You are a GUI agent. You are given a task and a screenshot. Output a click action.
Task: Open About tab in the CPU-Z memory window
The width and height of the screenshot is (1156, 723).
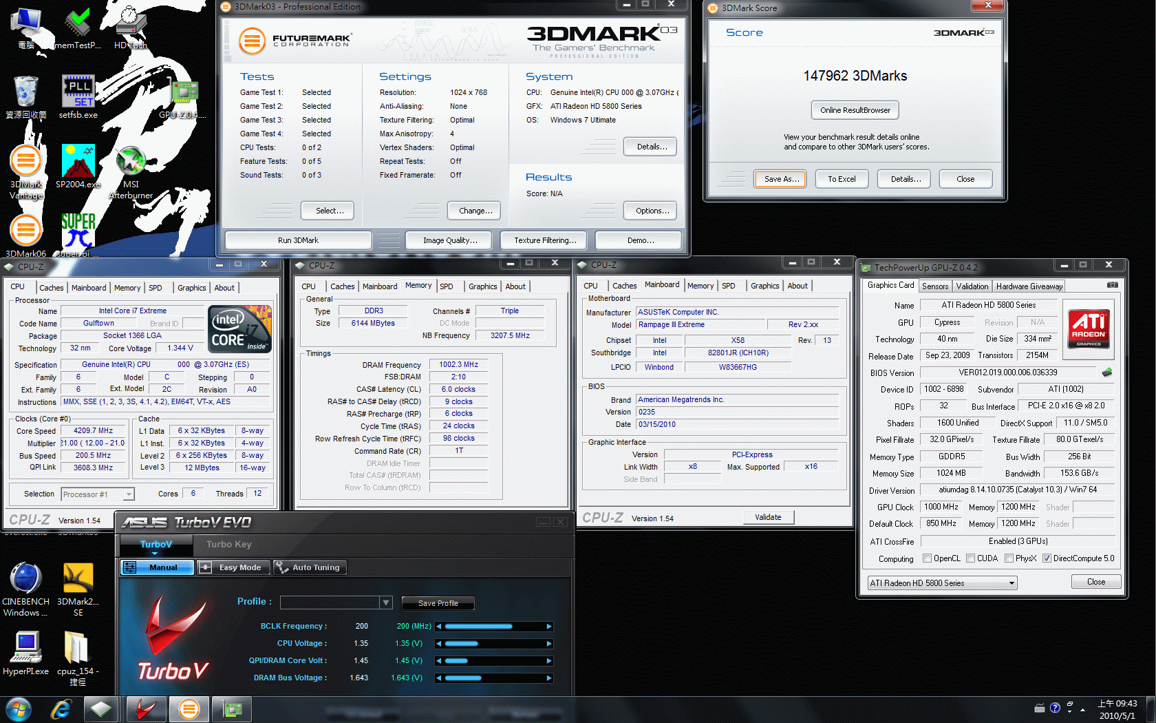pos(515,286)
